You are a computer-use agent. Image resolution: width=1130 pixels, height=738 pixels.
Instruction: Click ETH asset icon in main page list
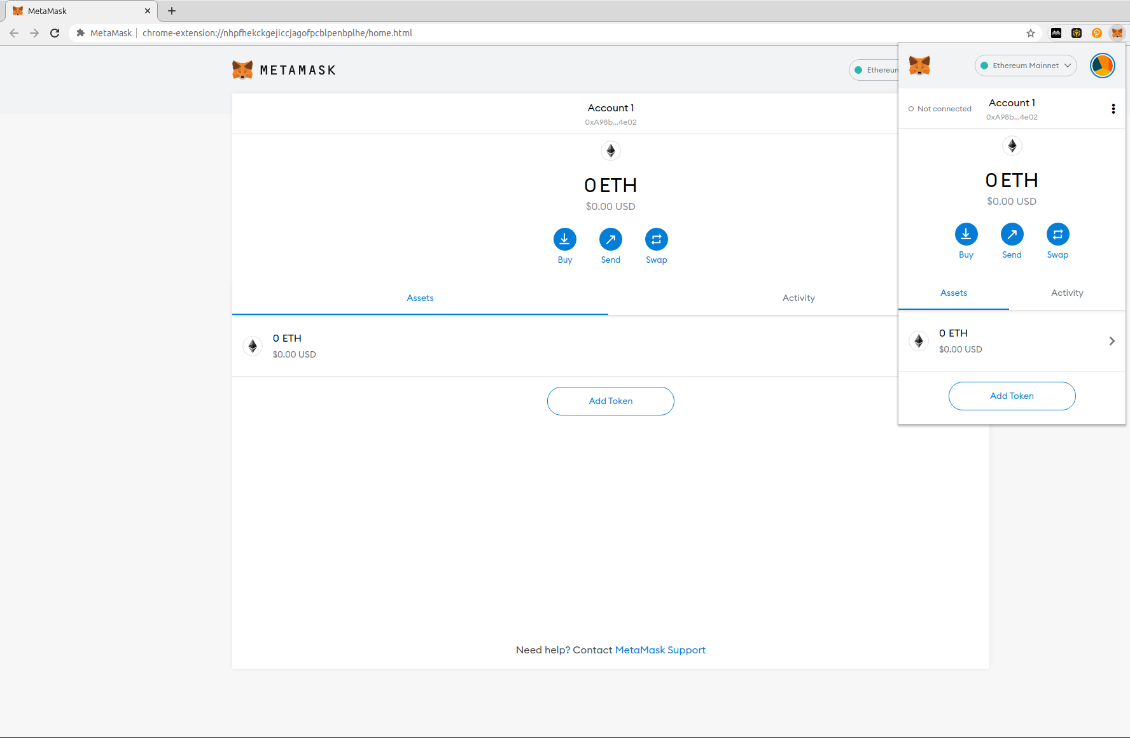(x=253, y=346)
